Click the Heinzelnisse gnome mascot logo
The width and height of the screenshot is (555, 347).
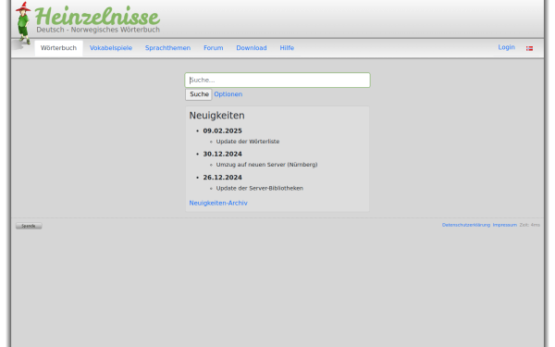click(x=23, y=23)
